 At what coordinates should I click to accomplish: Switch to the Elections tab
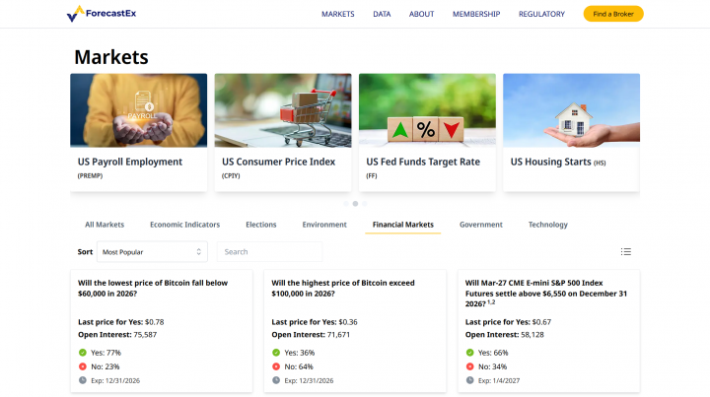click(x=260, y=225)
